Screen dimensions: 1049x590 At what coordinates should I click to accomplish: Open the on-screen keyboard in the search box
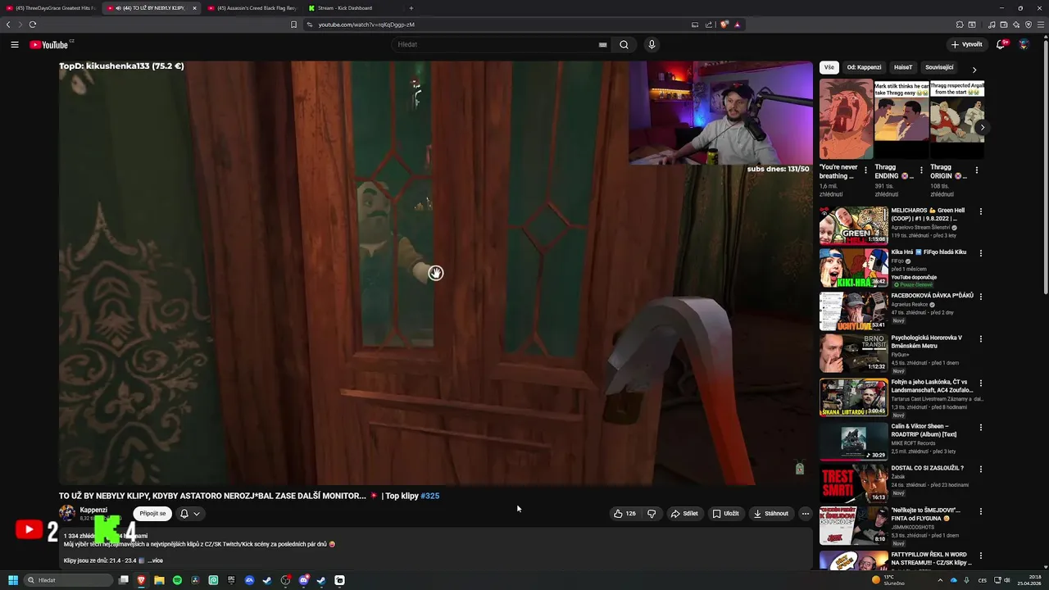pyautogui.click(x=603, y=45)
